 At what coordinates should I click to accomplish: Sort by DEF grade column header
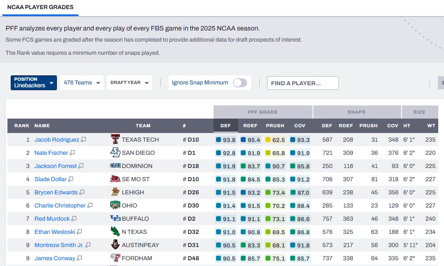click(226, 126)
